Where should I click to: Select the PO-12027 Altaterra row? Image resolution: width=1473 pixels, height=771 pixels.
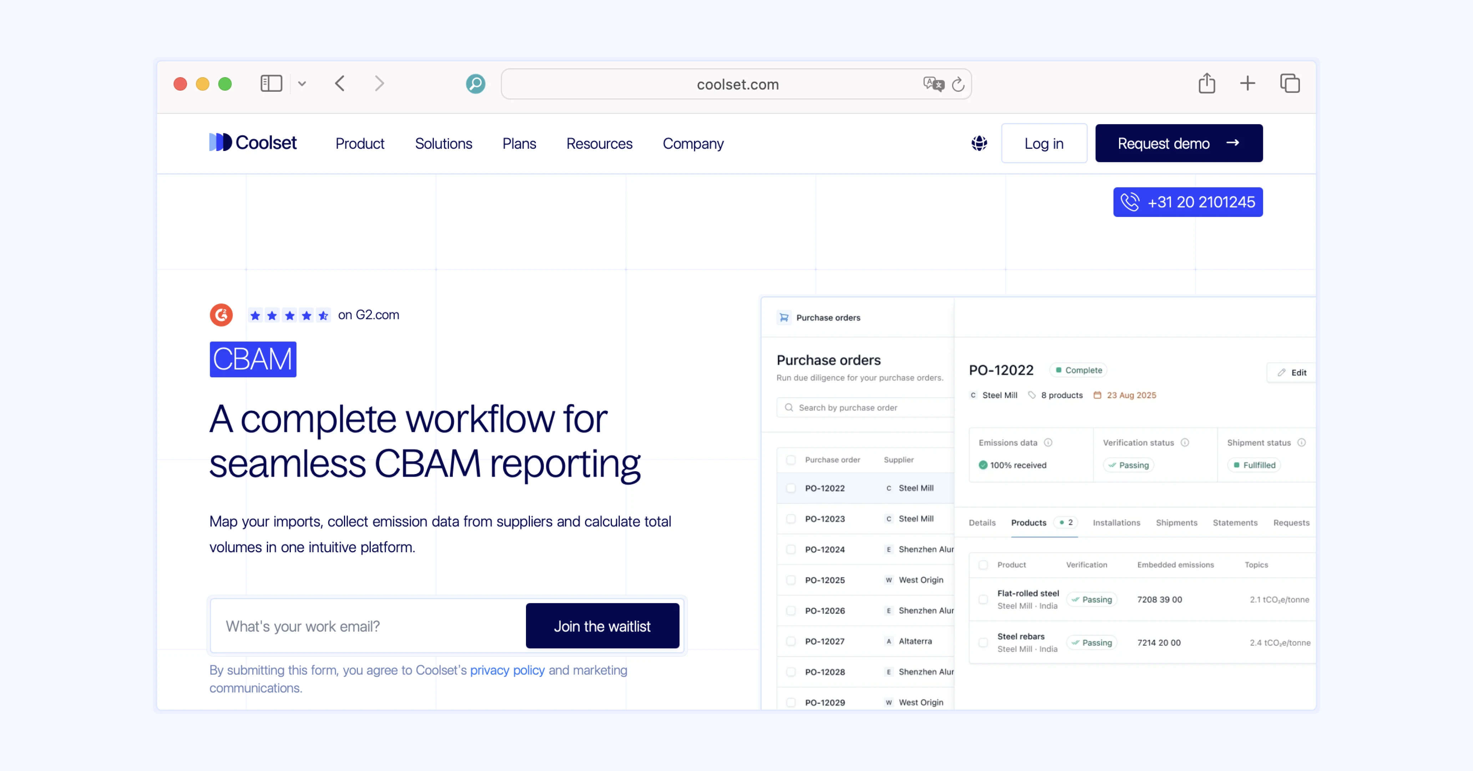tap(865, 641)
